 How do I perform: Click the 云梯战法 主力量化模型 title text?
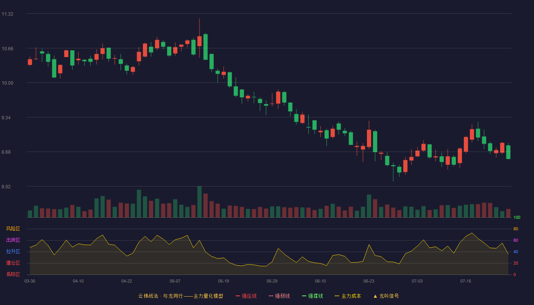click(x=181, y=296)
